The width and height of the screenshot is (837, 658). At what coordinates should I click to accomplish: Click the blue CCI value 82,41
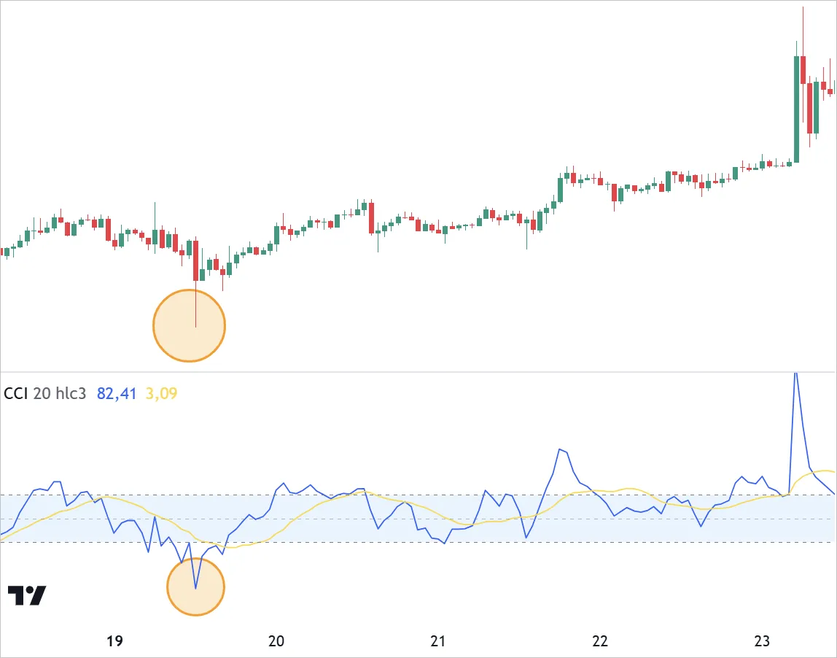coord(117,394)
